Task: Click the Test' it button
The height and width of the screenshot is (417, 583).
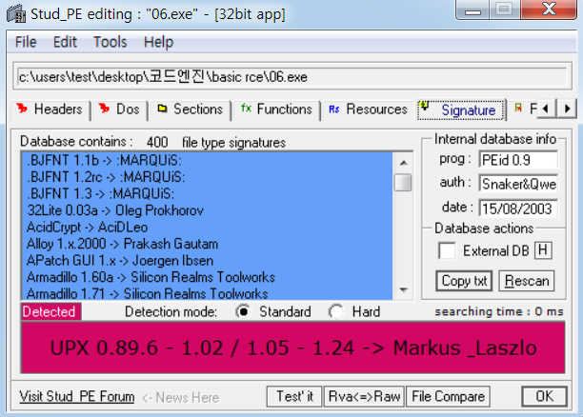Action: tap(294, 397)
